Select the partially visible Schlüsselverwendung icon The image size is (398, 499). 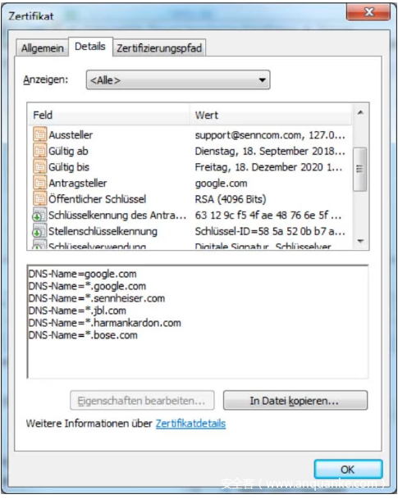coord(39,245)
